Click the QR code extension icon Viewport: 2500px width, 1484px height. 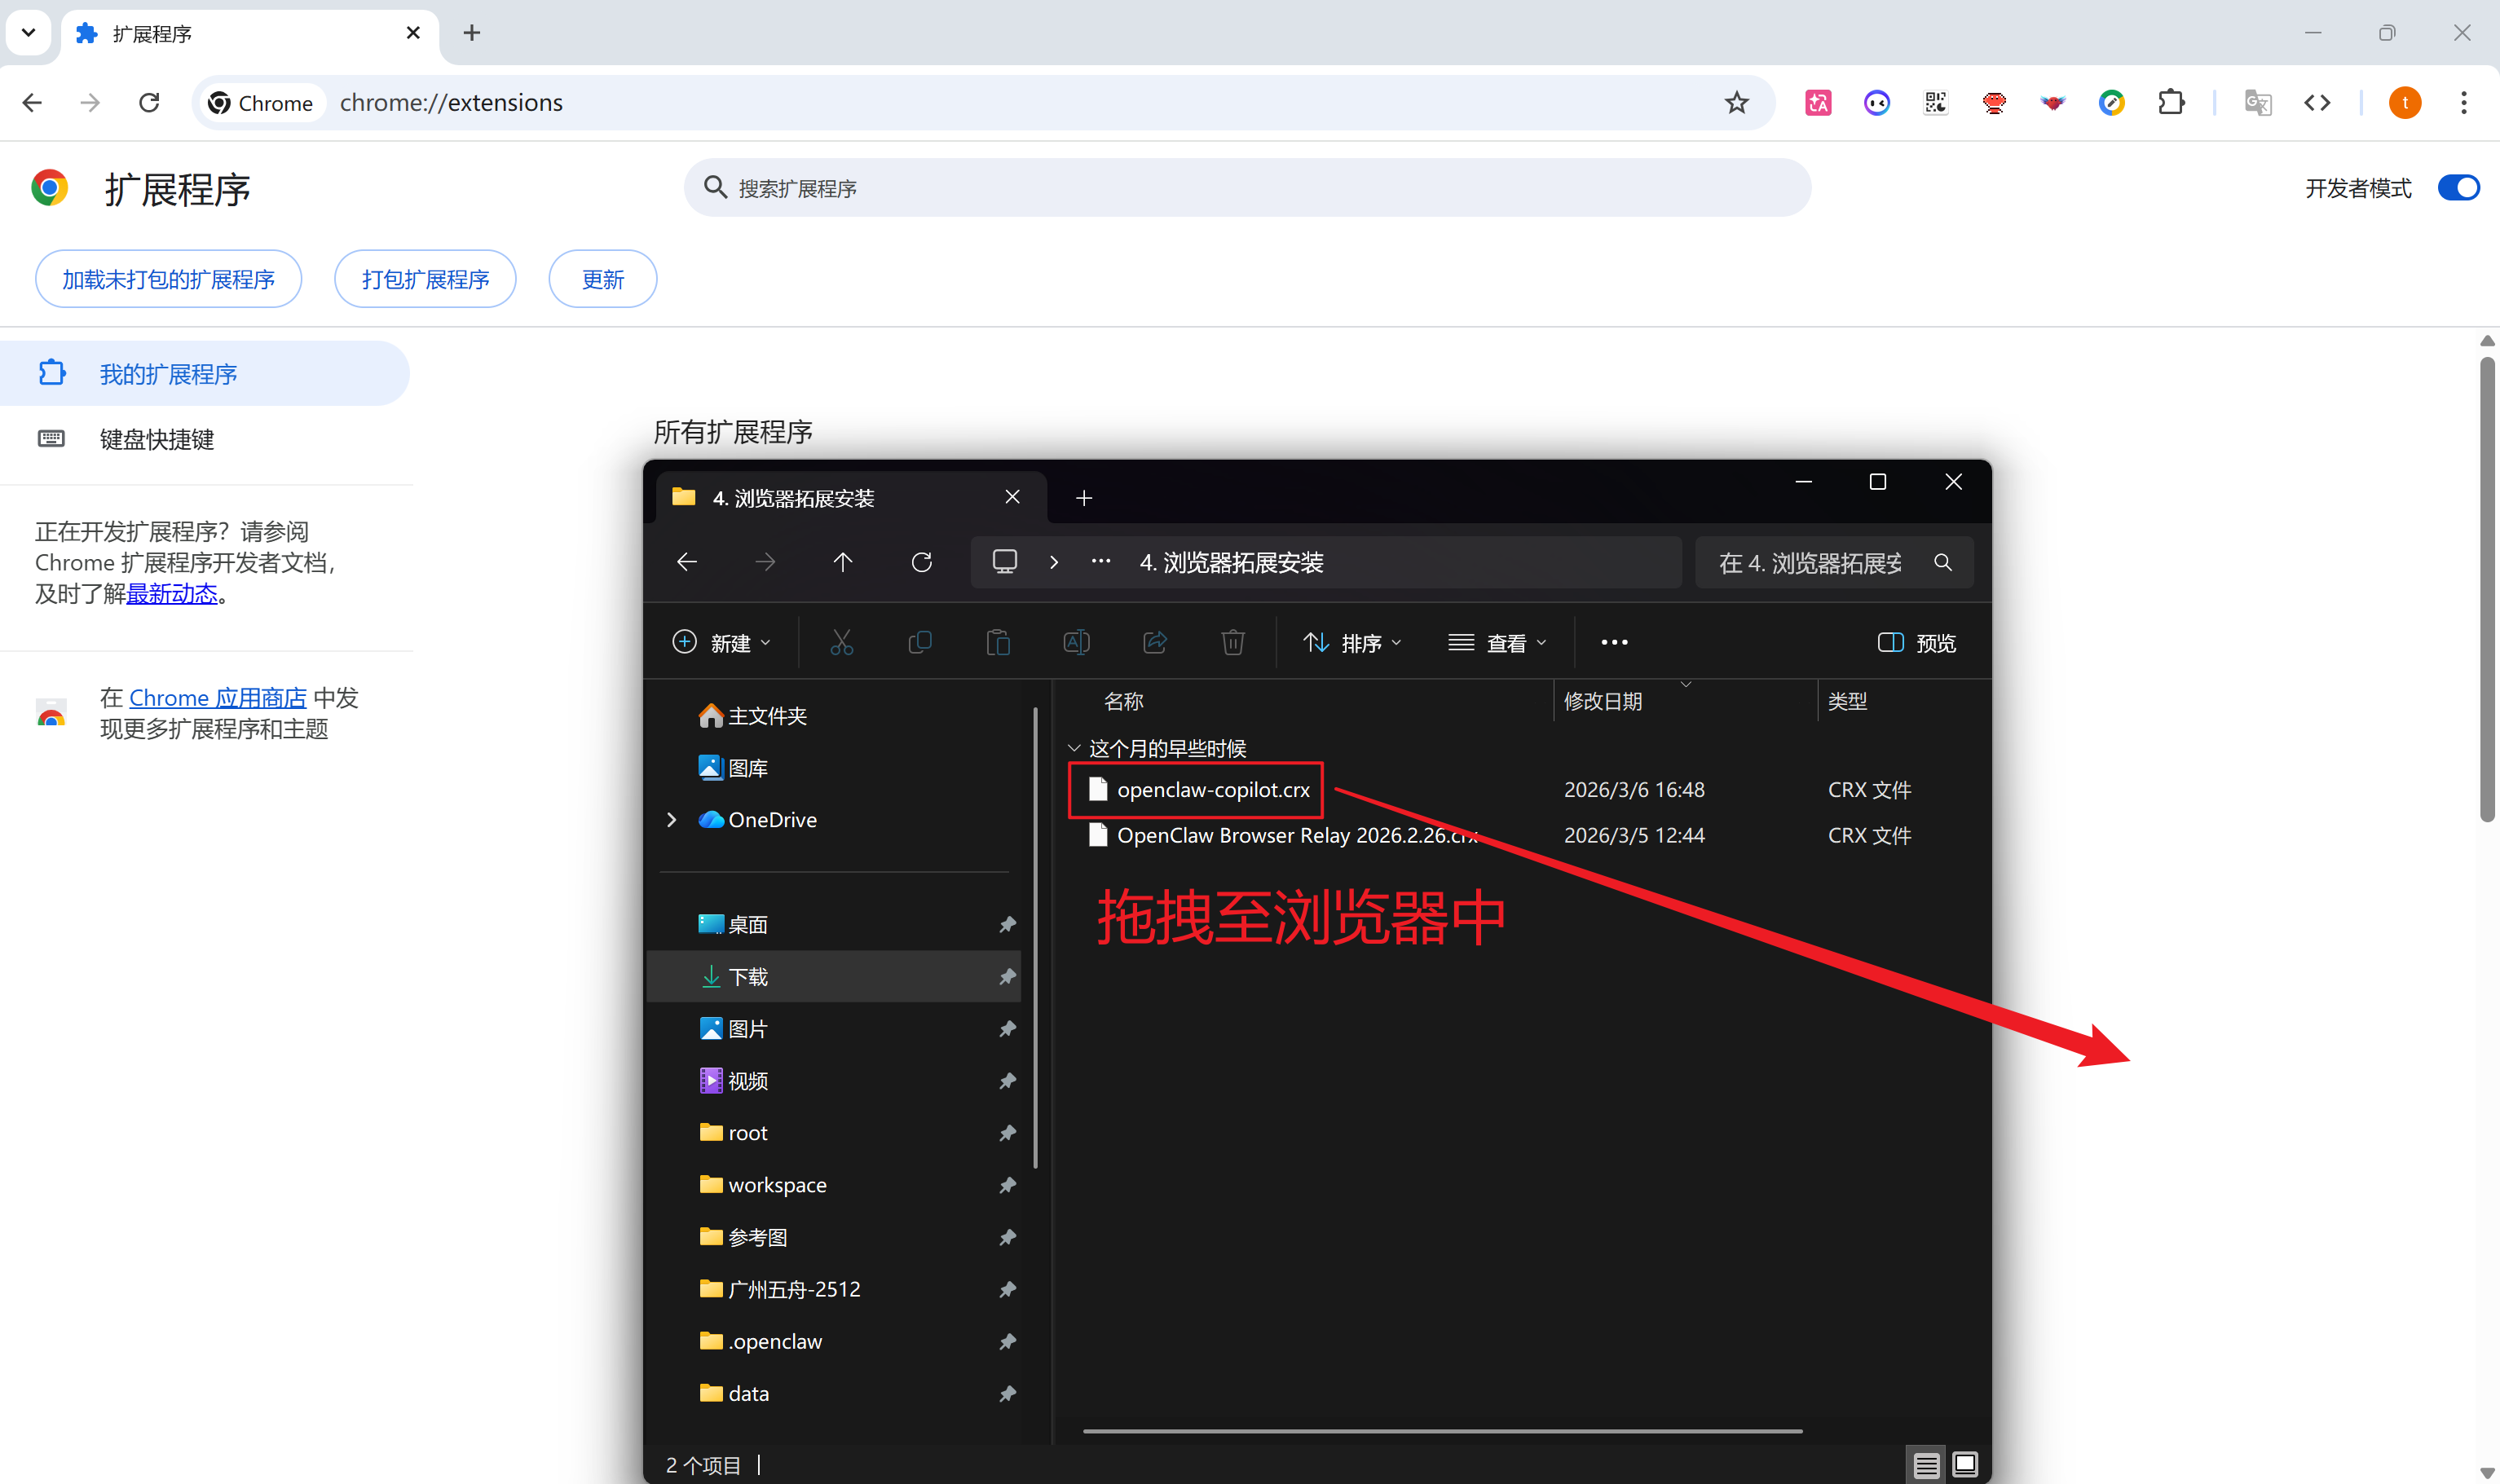point(1935,103)
